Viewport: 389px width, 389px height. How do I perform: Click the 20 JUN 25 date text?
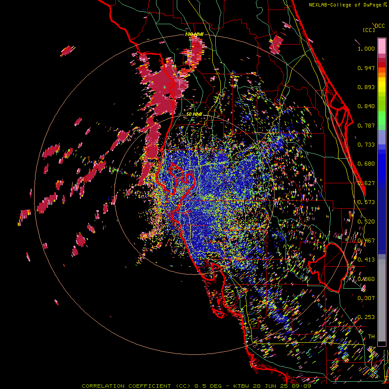[271, 386]
